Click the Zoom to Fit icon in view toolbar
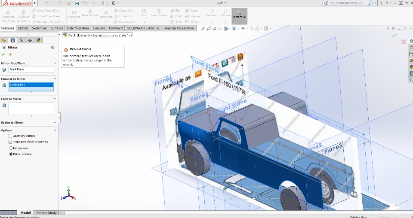 point(203,28)
